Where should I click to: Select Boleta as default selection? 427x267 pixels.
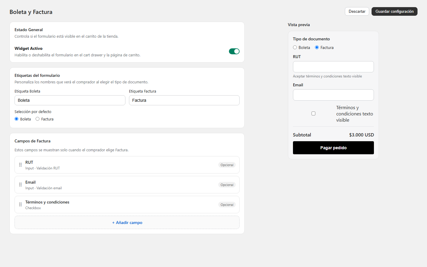[17, 119]
